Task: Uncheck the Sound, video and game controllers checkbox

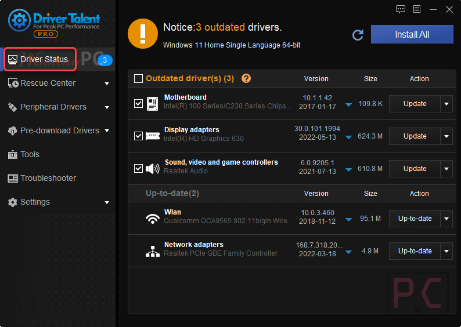Action: coord(139,169)
